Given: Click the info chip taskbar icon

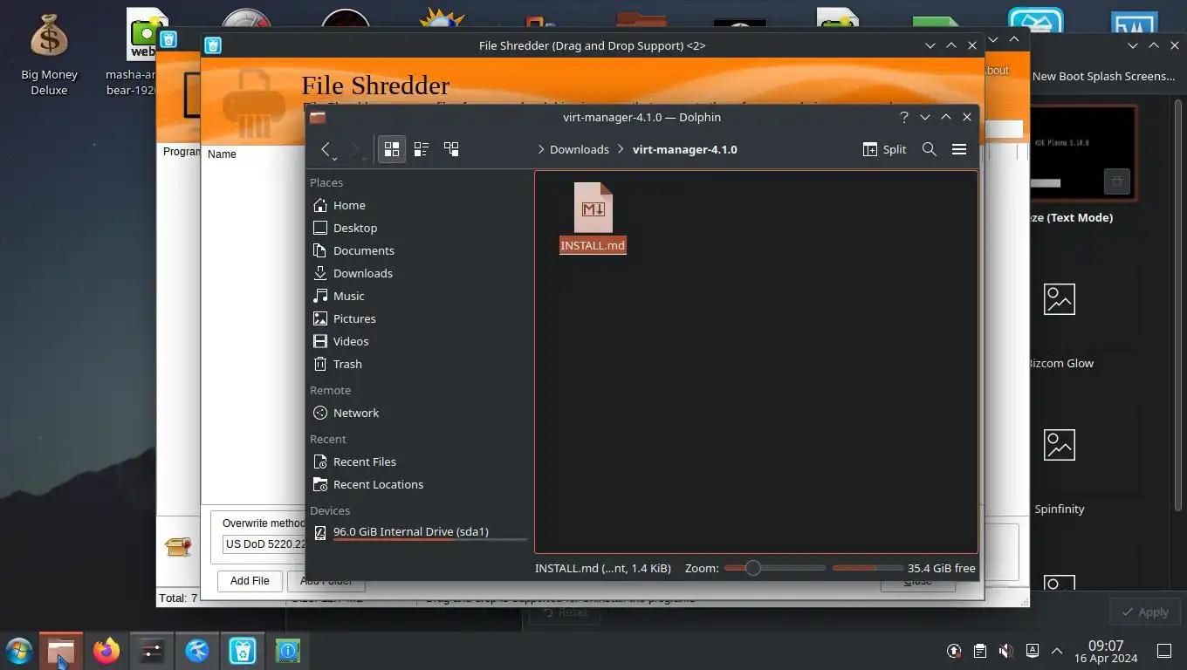Looking at the screenshot, I should point(288,651).
